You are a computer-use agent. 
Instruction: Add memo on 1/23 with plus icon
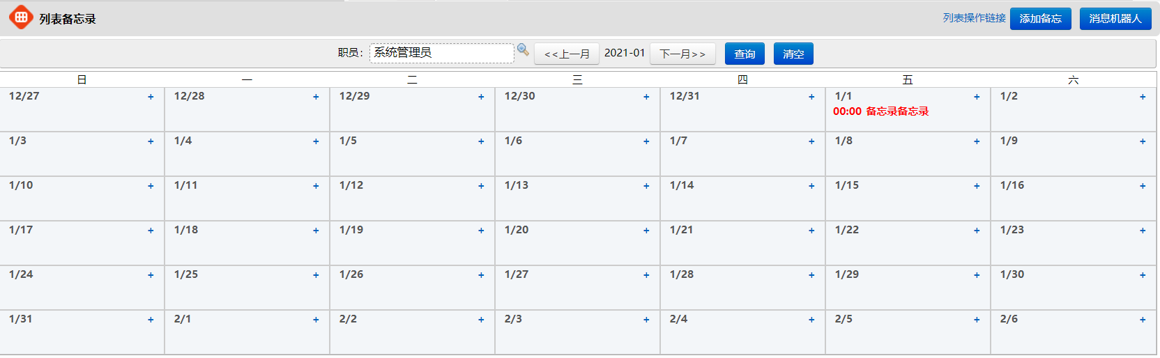coord(1143,231)
